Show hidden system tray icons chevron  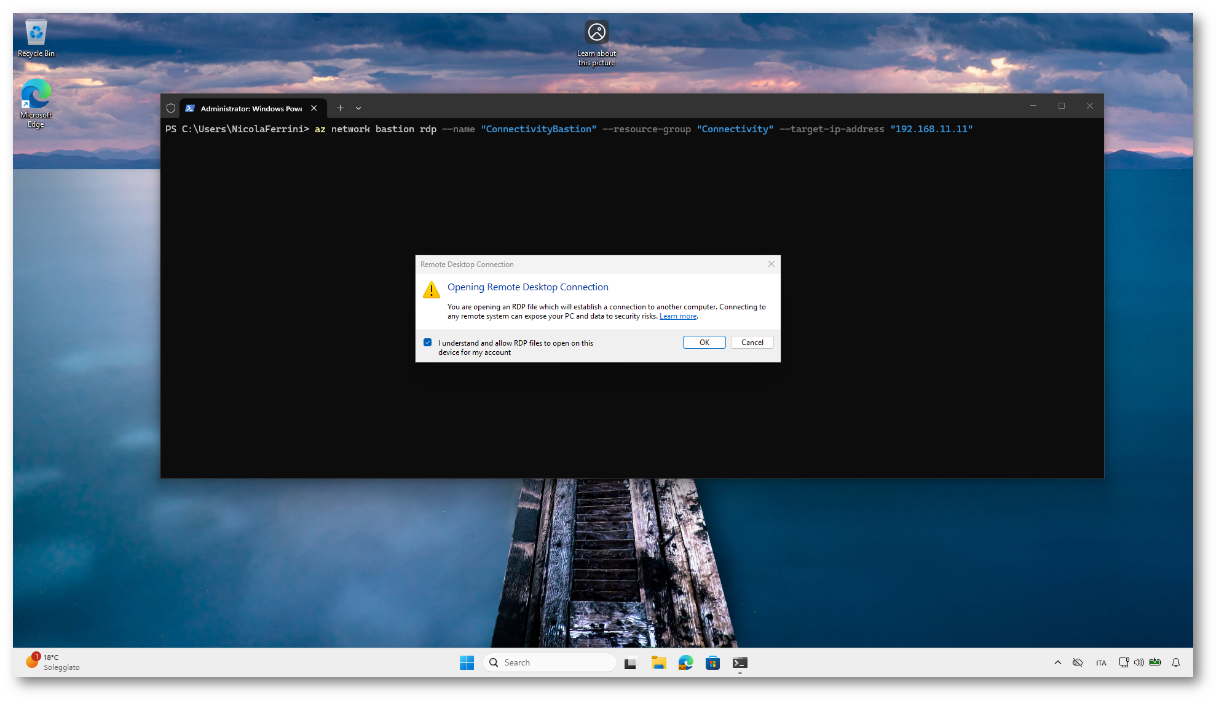pyautogui.click(x=1057, y=662)
